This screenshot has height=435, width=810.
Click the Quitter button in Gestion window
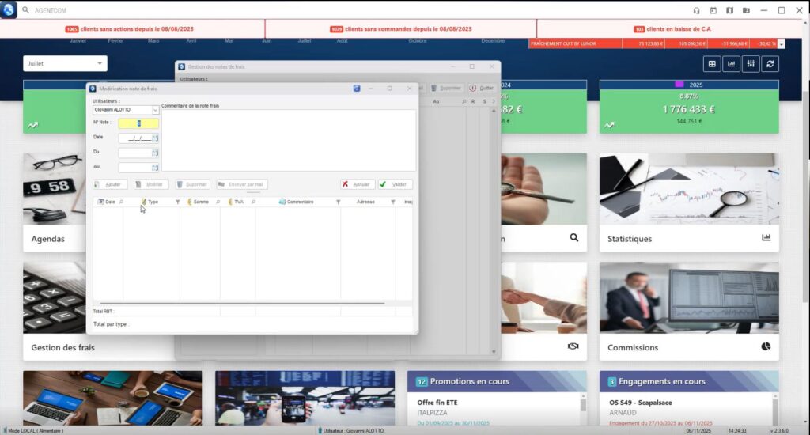coord(482,89)
